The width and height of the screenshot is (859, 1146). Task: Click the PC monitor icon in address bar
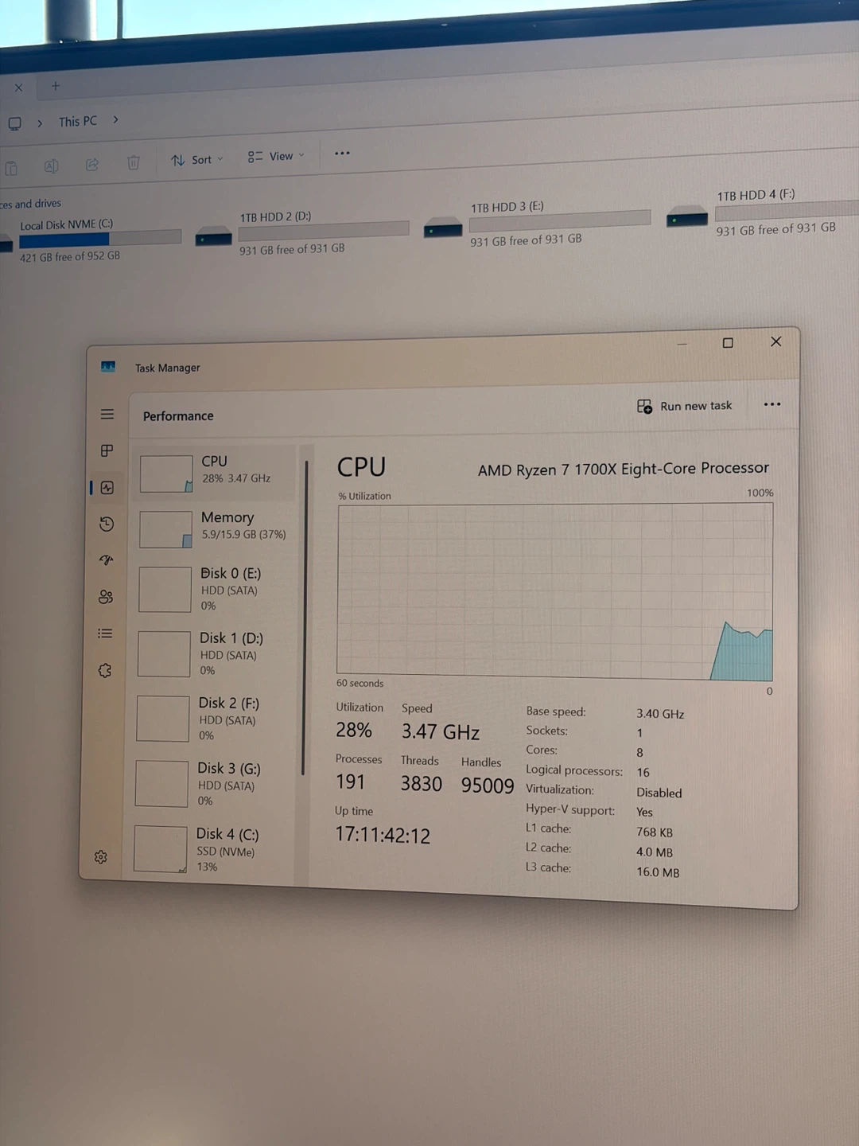[14, 123]
